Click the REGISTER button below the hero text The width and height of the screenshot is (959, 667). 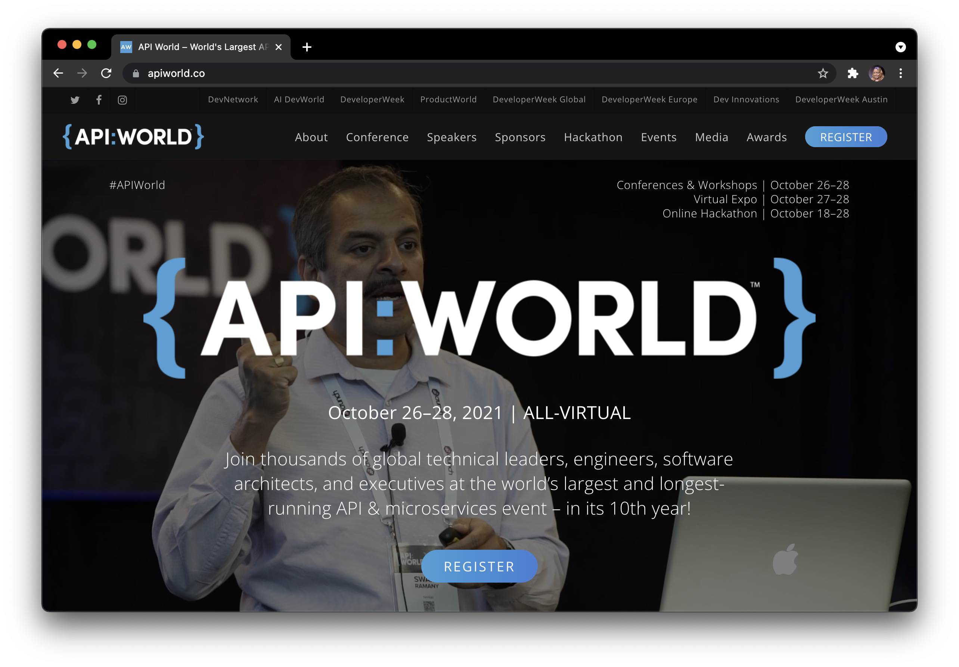[x=479, y=566]
